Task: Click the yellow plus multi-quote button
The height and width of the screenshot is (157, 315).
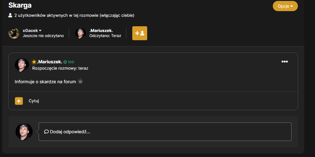Action: coord(19,101)
